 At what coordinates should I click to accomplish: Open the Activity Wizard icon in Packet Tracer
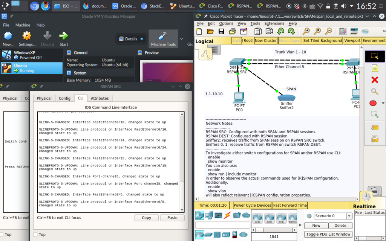pyautogui.click(x=244, y=31)
